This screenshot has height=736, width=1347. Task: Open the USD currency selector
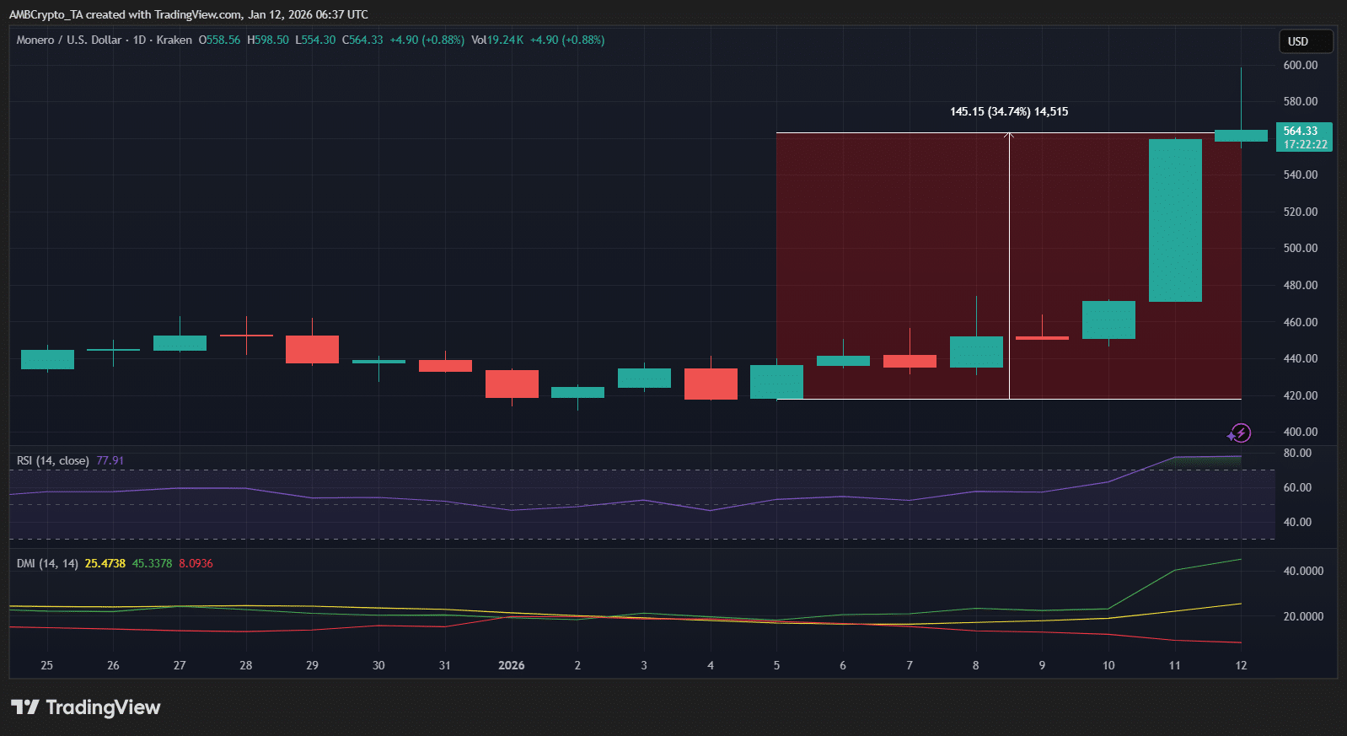coord(1305,41)
